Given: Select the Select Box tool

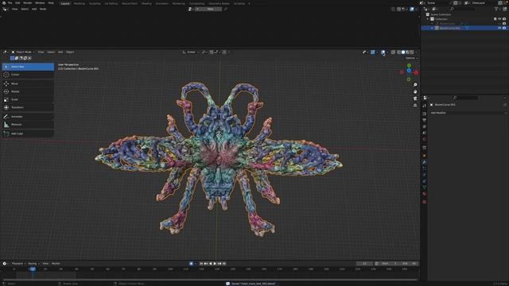Looking at the screenshot, I should click(28, 67).
